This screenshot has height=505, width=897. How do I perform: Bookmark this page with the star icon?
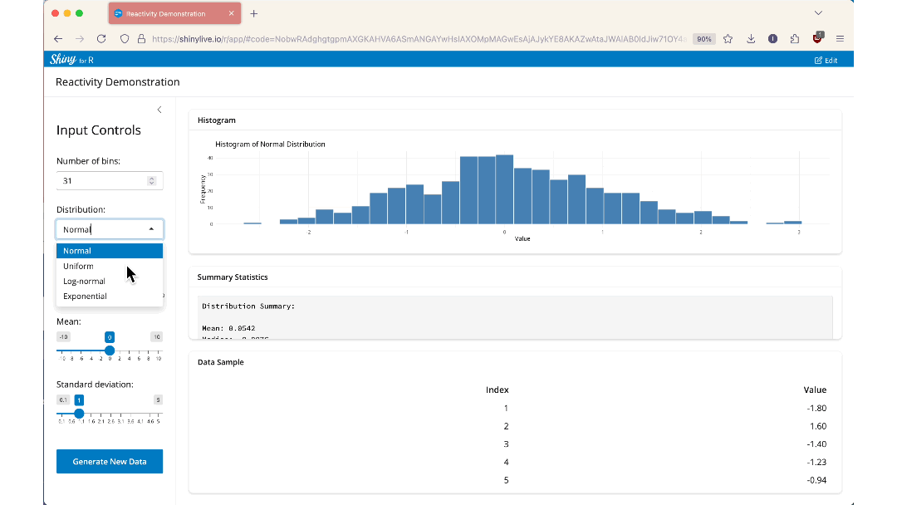pyautogui.click(x=728, y=38)
